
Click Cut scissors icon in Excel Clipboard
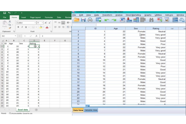click(x=10, y=21)
